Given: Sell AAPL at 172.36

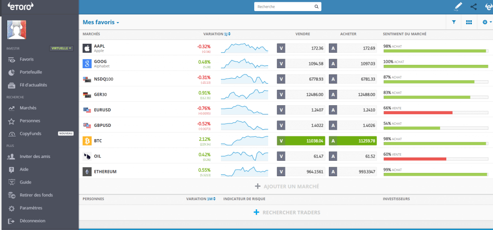Looking at the screenshot, I should coord(301,48).
